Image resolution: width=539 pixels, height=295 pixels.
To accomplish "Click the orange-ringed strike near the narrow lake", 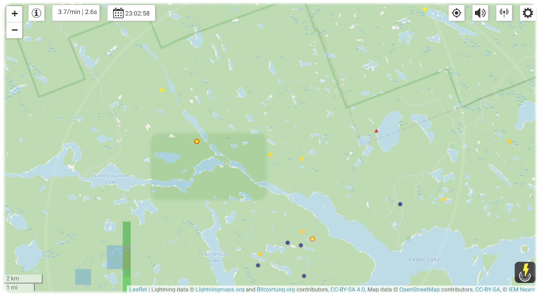I will coord(197,141).
